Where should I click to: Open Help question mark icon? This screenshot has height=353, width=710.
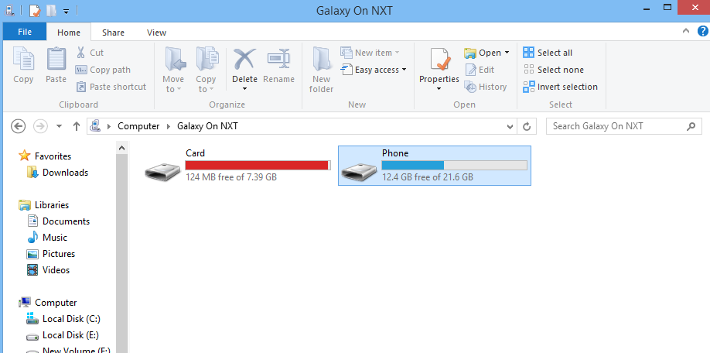[x=703, y=31]
